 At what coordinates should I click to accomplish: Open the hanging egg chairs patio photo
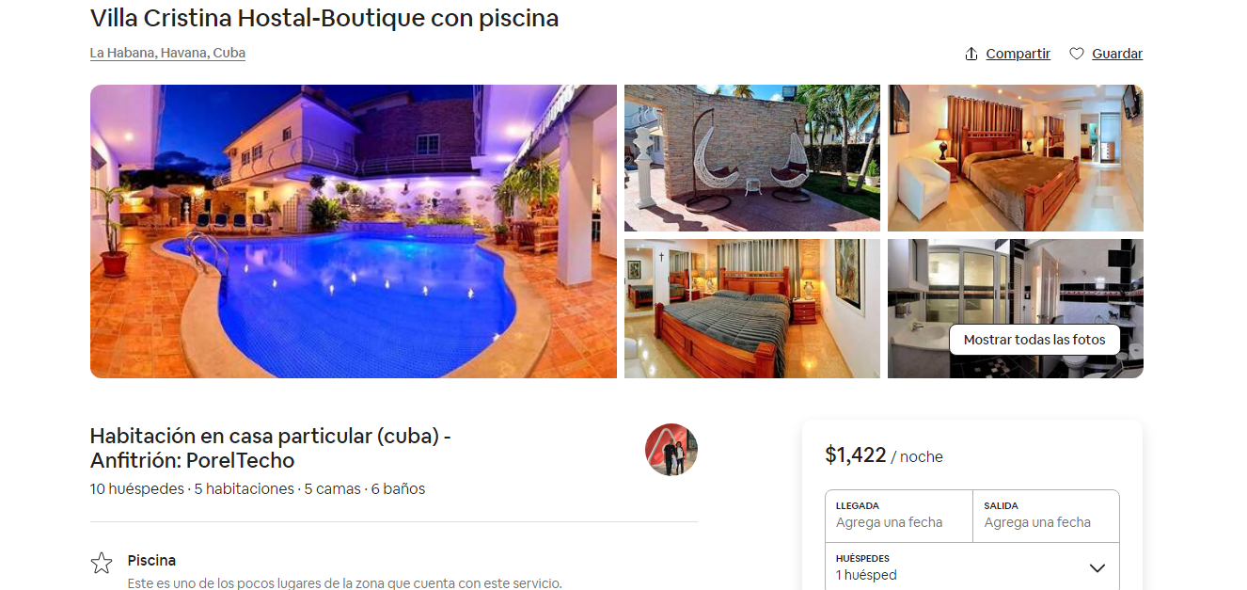pyautogui.click(x=752, y=158)
